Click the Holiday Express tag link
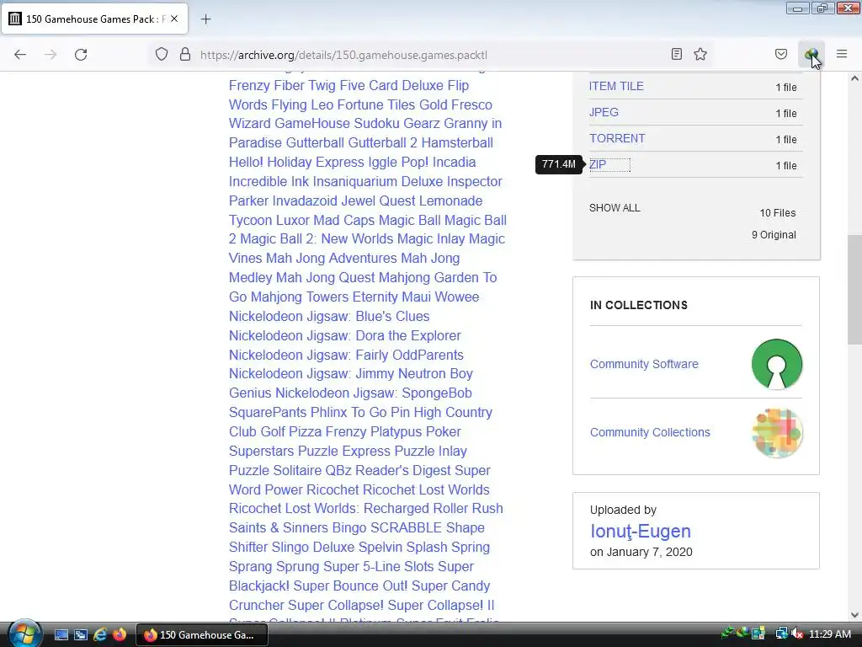This screenshot has height=647, width=862. point(317,163)
